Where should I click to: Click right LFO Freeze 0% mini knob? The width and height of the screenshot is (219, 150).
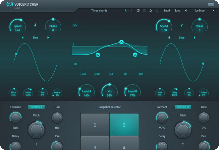coord(204,93)
